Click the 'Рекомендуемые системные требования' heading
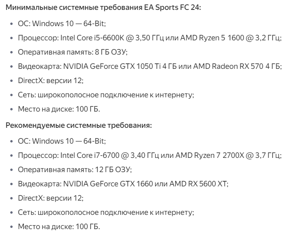The image size is (289, 239). point(79,125)
